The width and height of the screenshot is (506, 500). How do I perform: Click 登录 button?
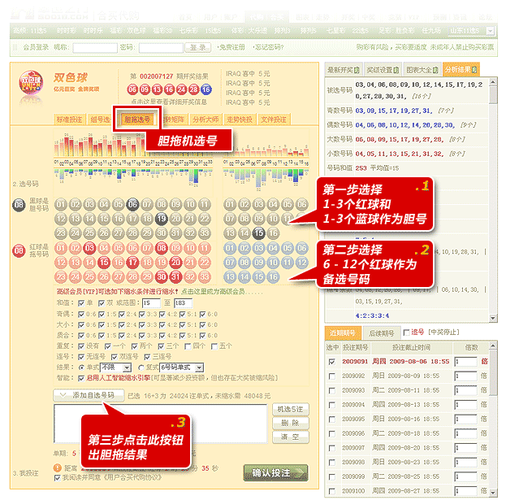point(198,47)
